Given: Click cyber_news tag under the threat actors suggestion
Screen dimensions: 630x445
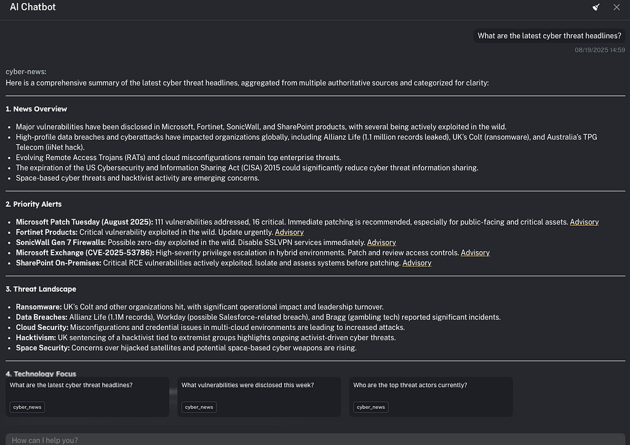Looking at the screenshot, I should 370,407.
